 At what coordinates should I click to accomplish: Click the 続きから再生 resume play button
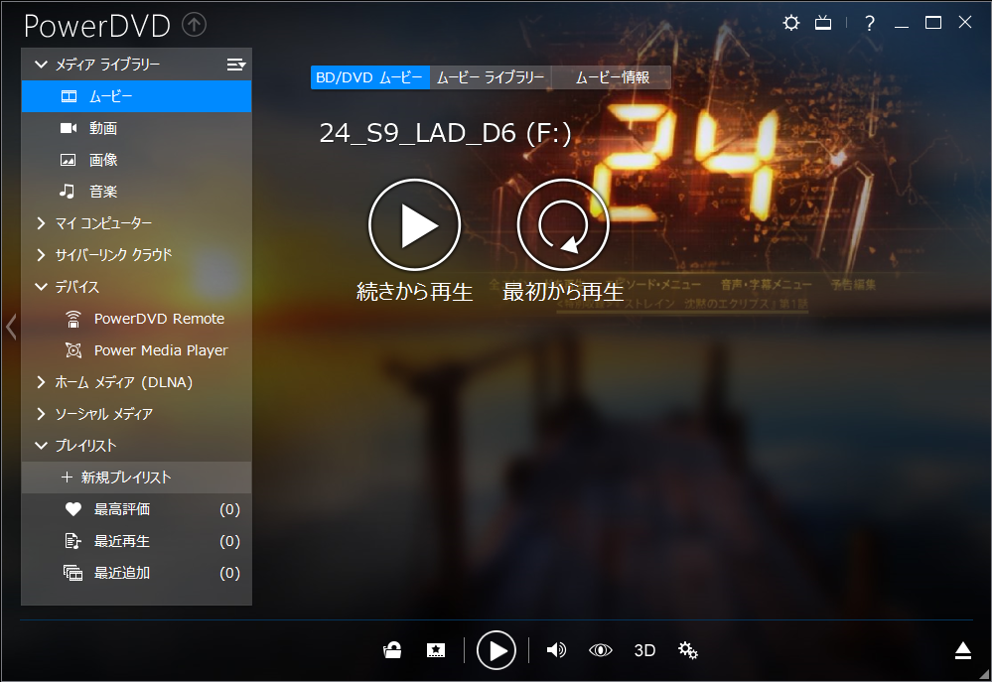[x=414, y=224]
